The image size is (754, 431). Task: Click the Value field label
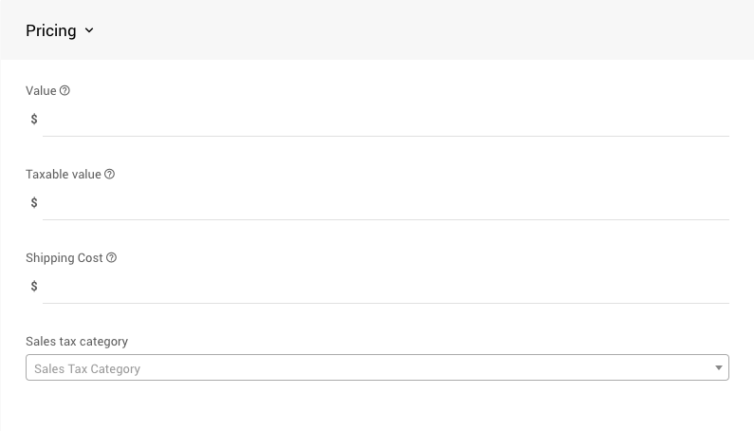[41, 91]
